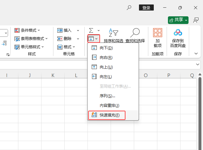Open the AutoSum sigma function

[91, 30]
